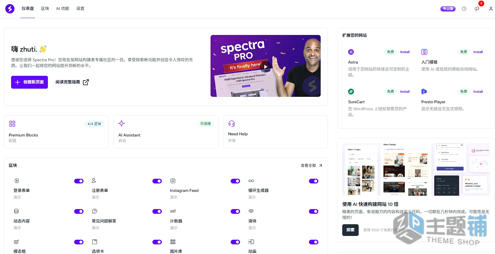Open the help question mark icon
The image size is (495, 254).
464,9
